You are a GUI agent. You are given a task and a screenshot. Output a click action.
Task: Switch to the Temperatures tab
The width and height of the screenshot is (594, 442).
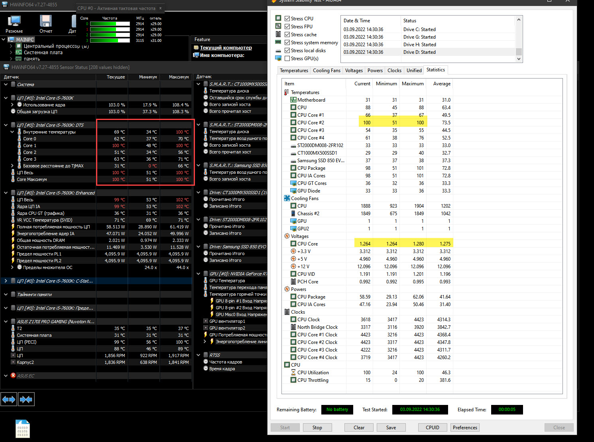294,71
